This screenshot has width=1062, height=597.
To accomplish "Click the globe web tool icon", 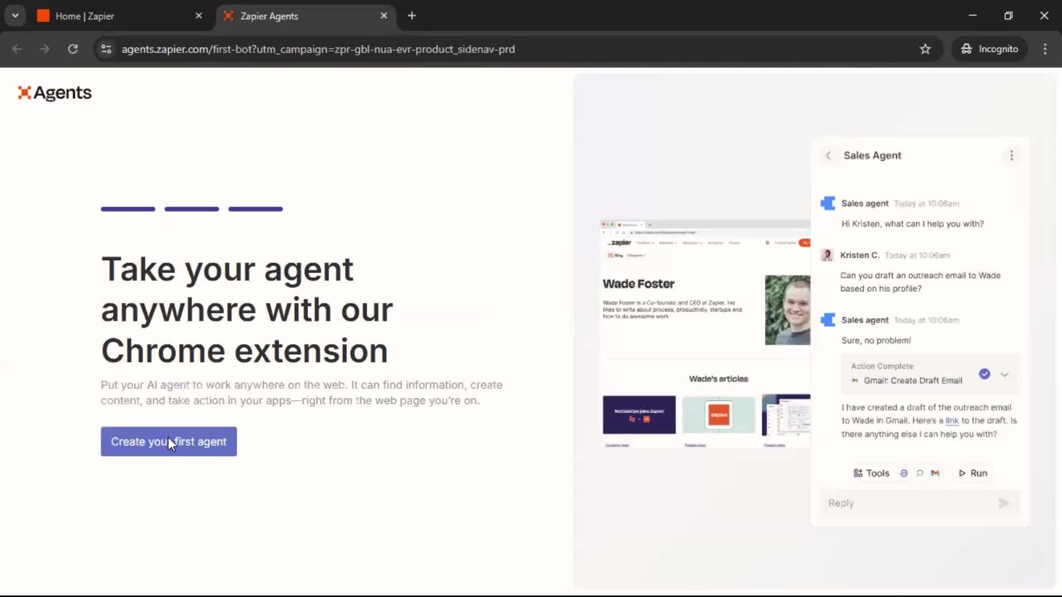I will tap(904, 473).
